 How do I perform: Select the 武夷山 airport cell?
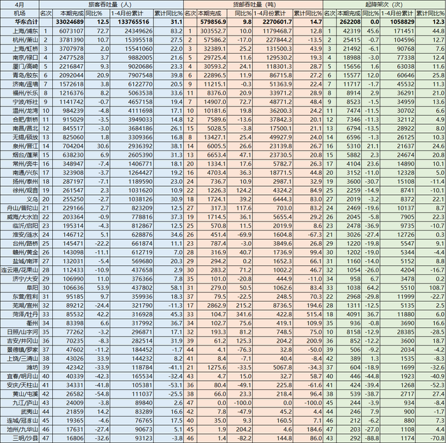[x=20, y=412]
